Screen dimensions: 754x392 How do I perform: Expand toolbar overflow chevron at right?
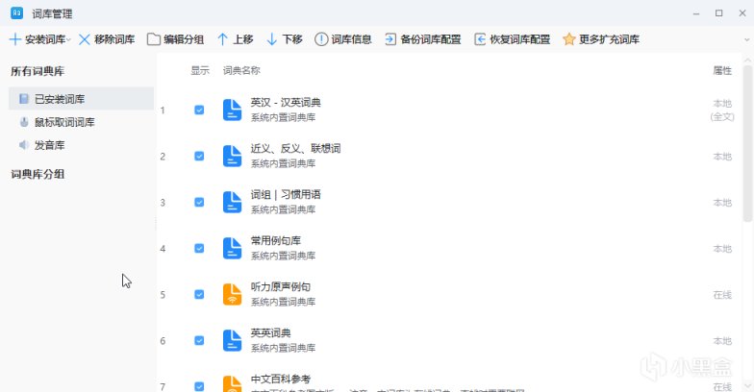point(746,40)
